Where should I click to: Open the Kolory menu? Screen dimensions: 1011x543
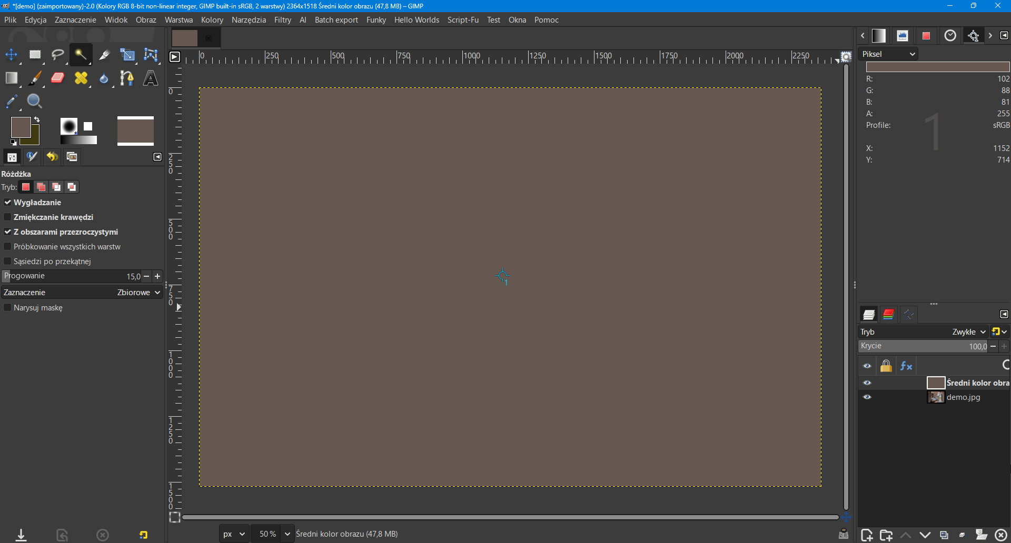pyautogui.click(x=212, y=20)
